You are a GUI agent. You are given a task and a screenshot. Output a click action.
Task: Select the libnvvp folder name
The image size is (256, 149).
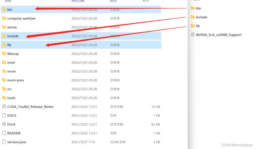13,54
